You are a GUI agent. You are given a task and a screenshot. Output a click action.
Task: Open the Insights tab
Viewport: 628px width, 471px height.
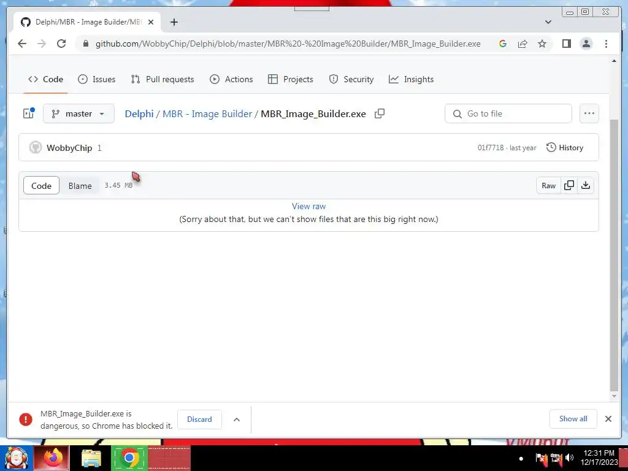tap(411, 79)
